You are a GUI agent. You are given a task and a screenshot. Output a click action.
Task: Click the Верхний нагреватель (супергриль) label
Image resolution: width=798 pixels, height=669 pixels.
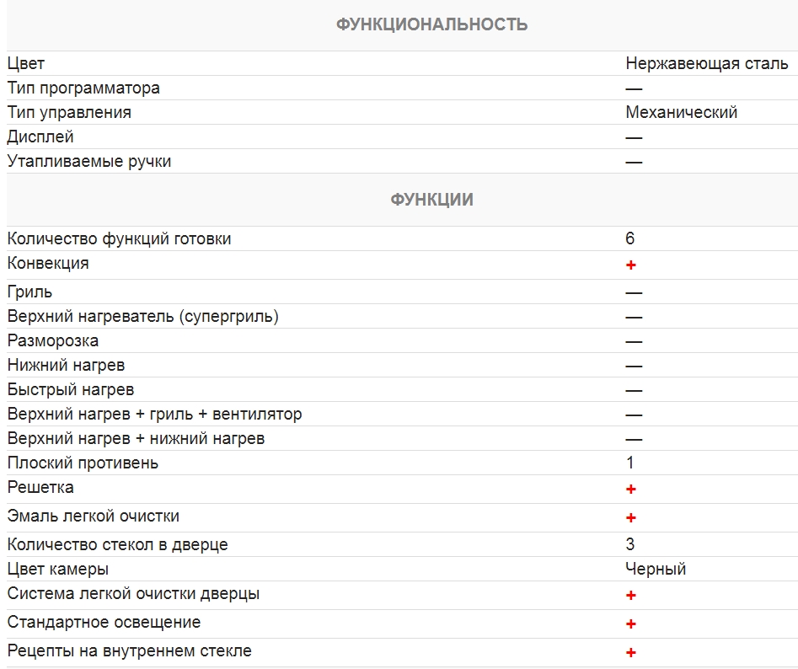143,317
